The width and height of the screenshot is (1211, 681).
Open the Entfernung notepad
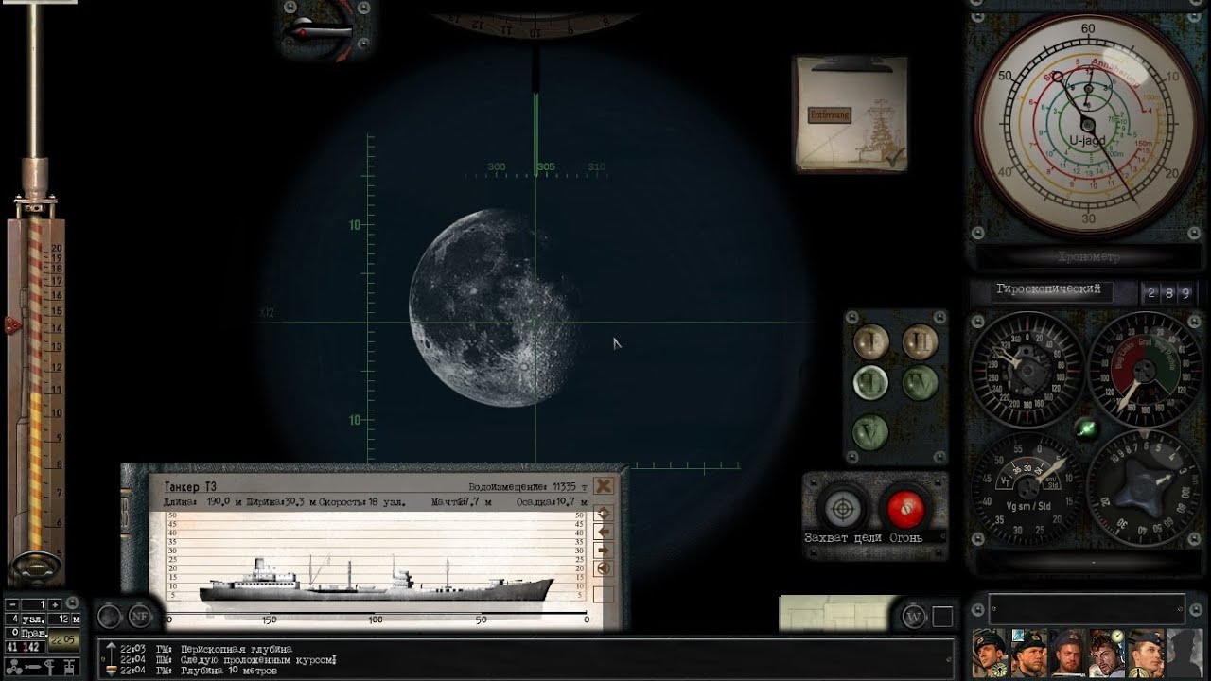pyautogui.click(x=851, y=114)
